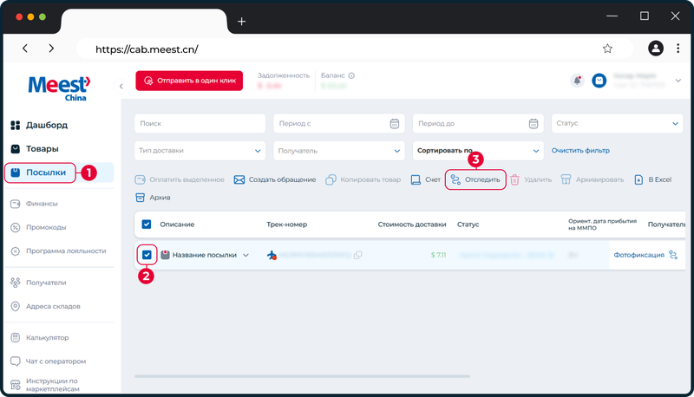Click the $ 7.11 delivery cost
Image resolution: width=694 pixels, height=397 pixels.
coord(438,255)
